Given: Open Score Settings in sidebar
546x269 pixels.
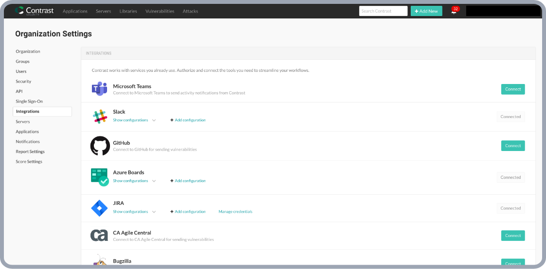Looking at the screenshot, I should tap(29, 162).
